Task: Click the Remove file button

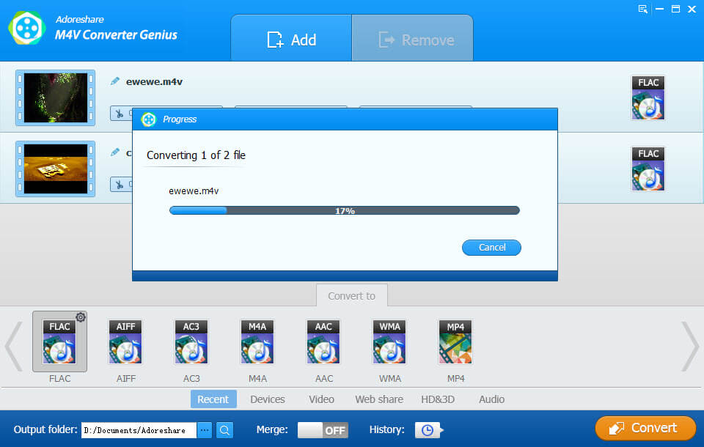Action: pos(412,40)
